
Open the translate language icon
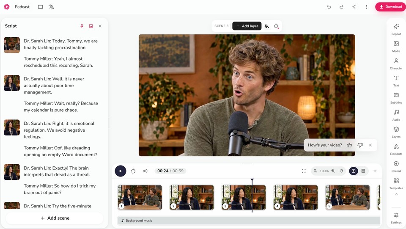point(51,7)
